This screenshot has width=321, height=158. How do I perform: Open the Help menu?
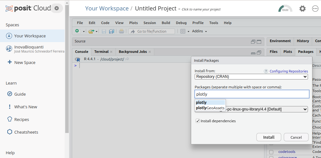point(228,23)
